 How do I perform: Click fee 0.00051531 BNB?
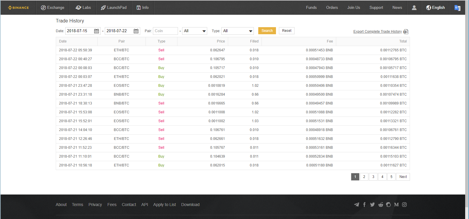pos(319,121)
